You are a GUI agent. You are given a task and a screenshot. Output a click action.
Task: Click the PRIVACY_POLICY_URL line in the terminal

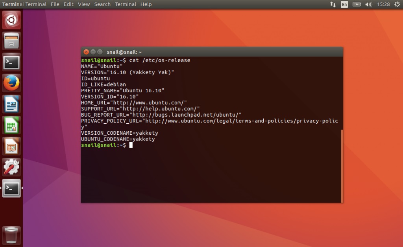point(209,124)
